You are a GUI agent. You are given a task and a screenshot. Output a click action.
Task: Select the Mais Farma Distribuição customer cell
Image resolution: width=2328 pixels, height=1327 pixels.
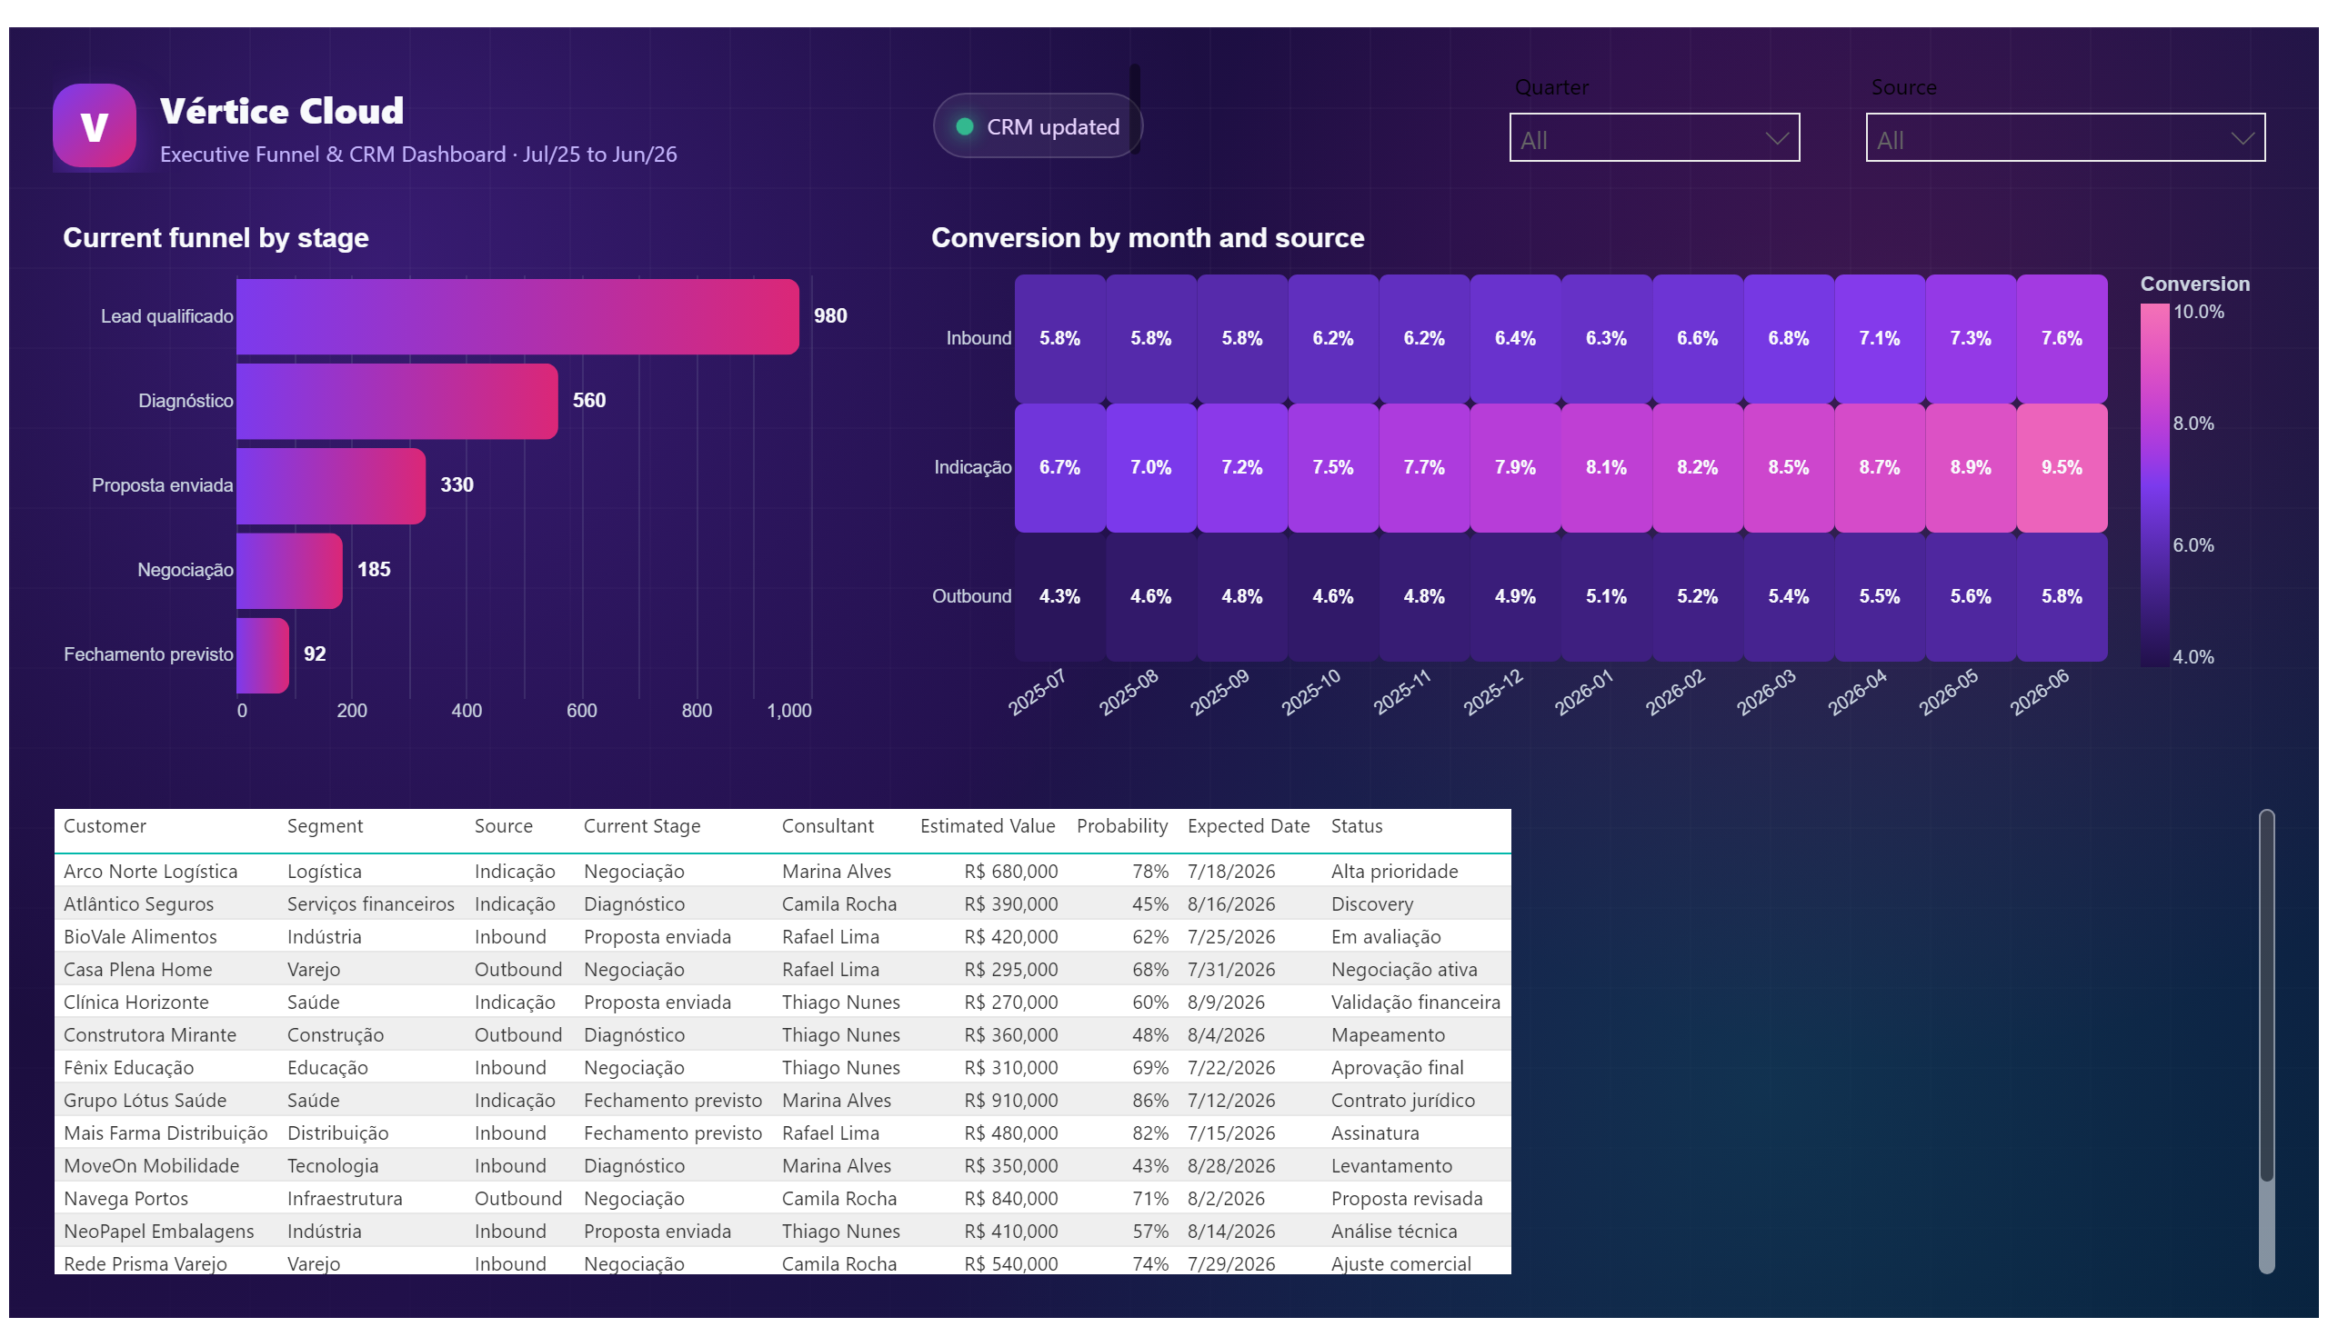pyautogui.click(x=165, y=1133)
